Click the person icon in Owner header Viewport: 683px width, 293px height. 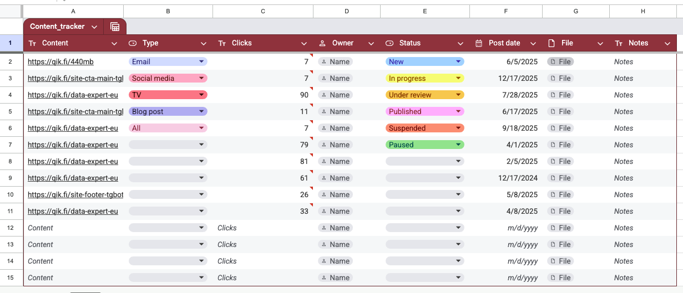[x=322, y=43]
